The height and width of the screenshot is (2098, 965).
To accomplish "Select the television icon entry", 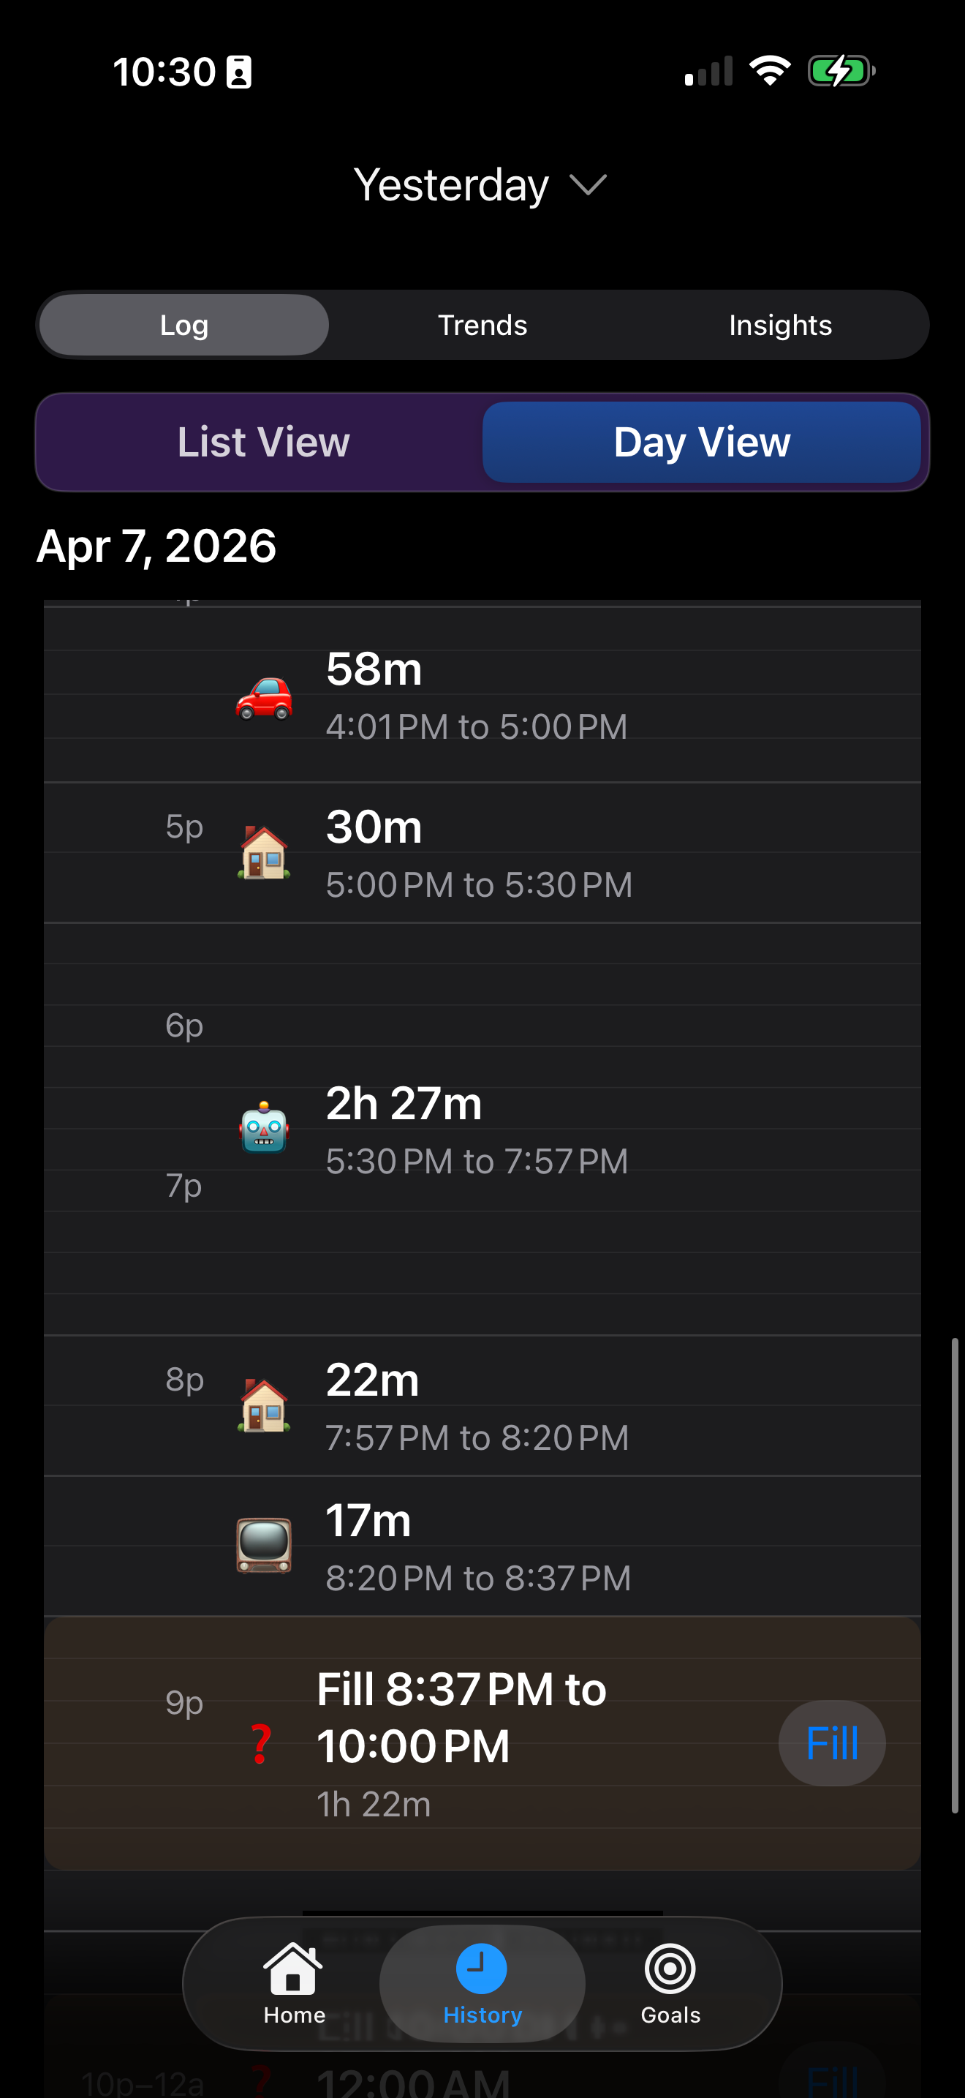I will click(264, 1545).
